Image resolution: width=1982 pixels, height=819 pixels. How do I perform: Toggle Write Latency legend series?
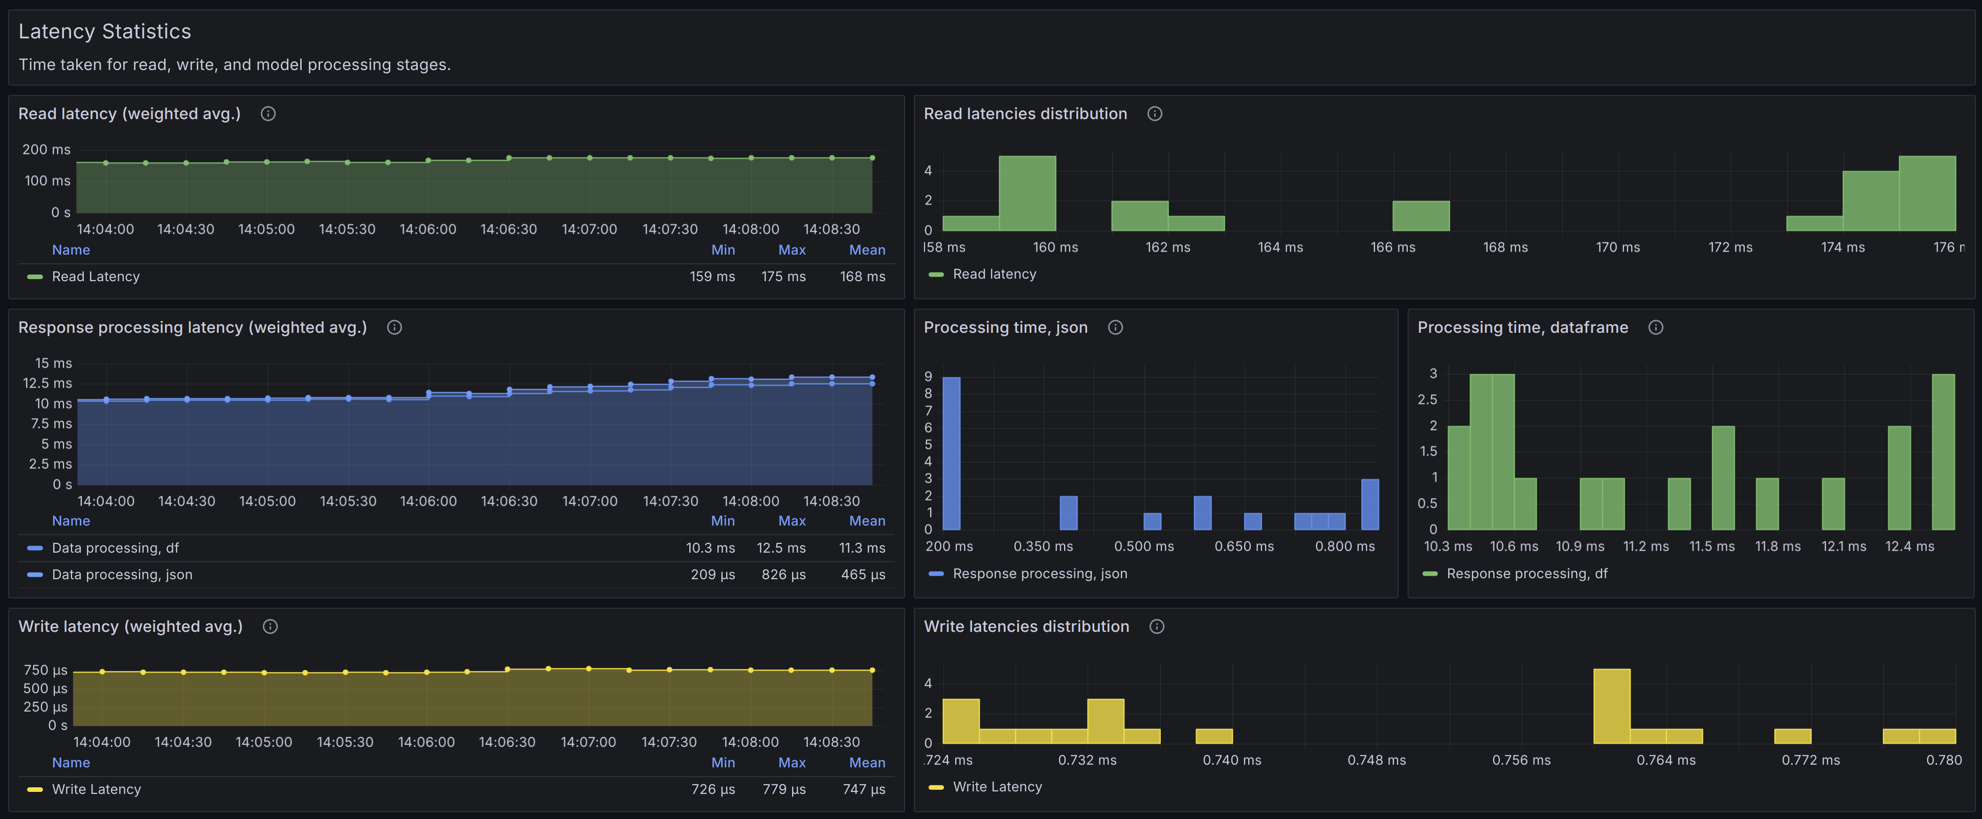[x=96, y=790]
